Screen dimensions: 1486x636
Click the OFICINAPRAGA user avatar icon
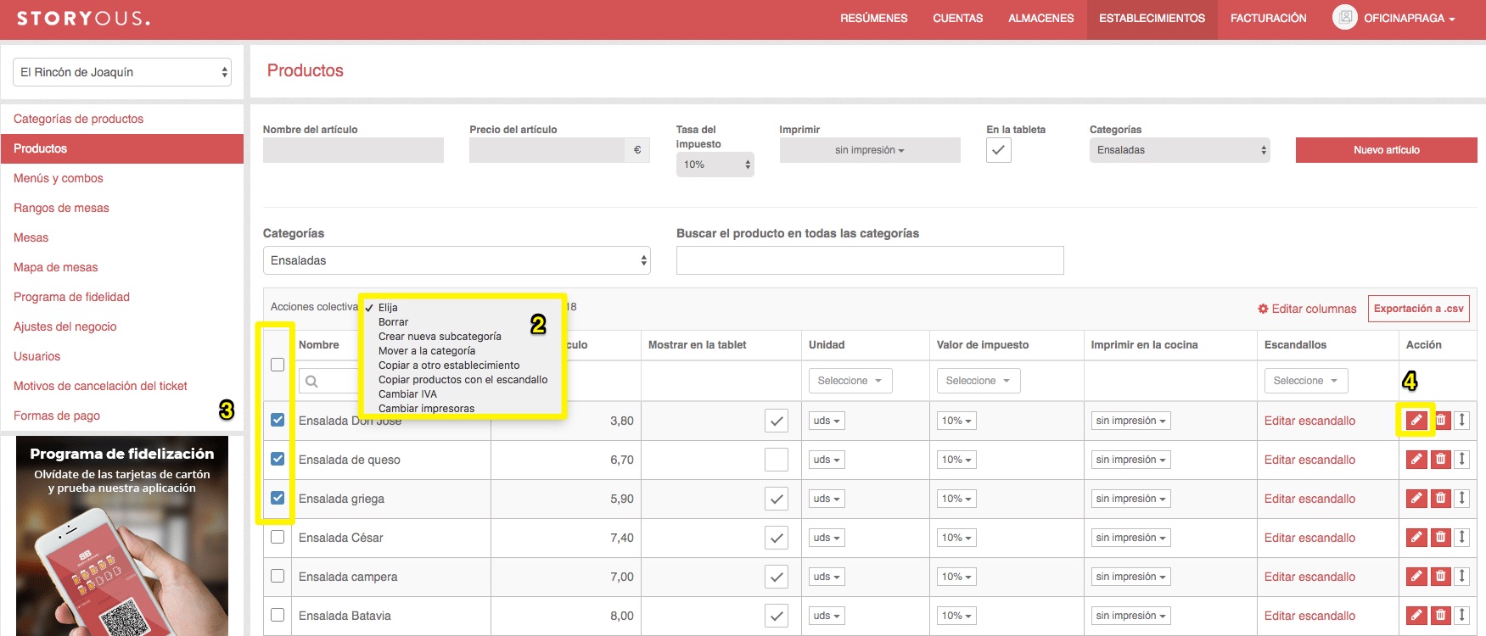(1345, 17)
